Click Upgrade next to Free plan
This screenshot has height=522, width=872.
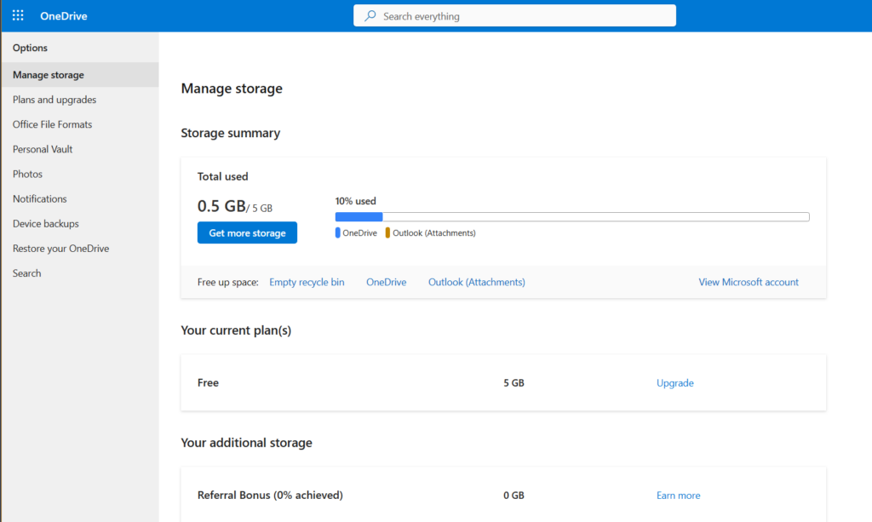674,383
